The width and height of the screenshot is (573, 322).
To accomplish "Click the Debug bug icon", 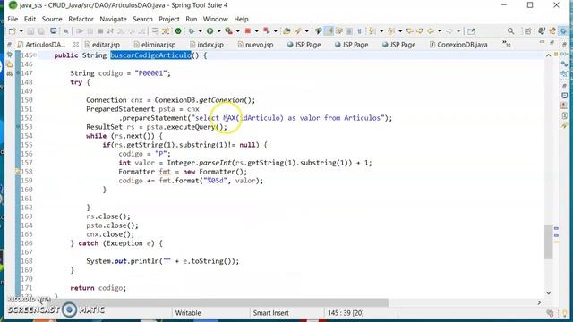I will (x=191, y=31).
